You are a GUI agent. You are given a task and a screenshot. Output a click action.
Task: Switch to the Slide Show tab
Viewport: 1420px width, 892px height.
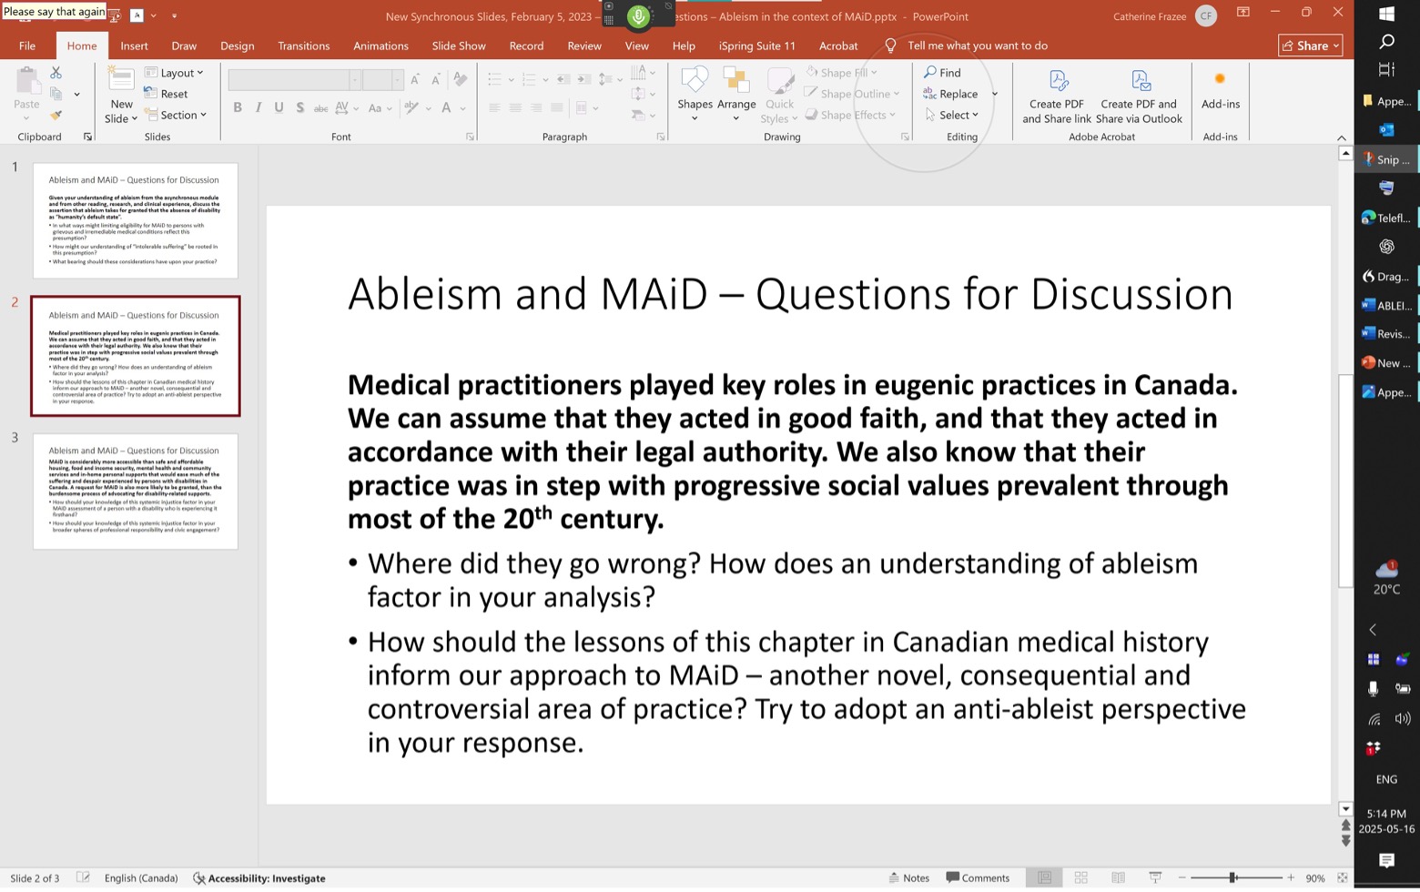tap(458, 46)
